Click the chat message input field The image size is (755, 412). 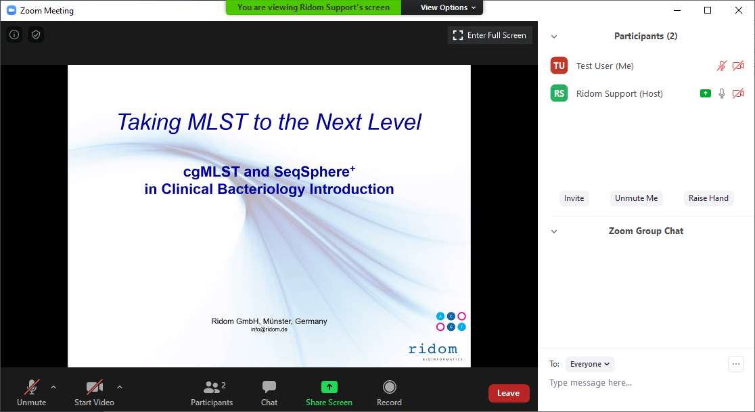(646, 383)
